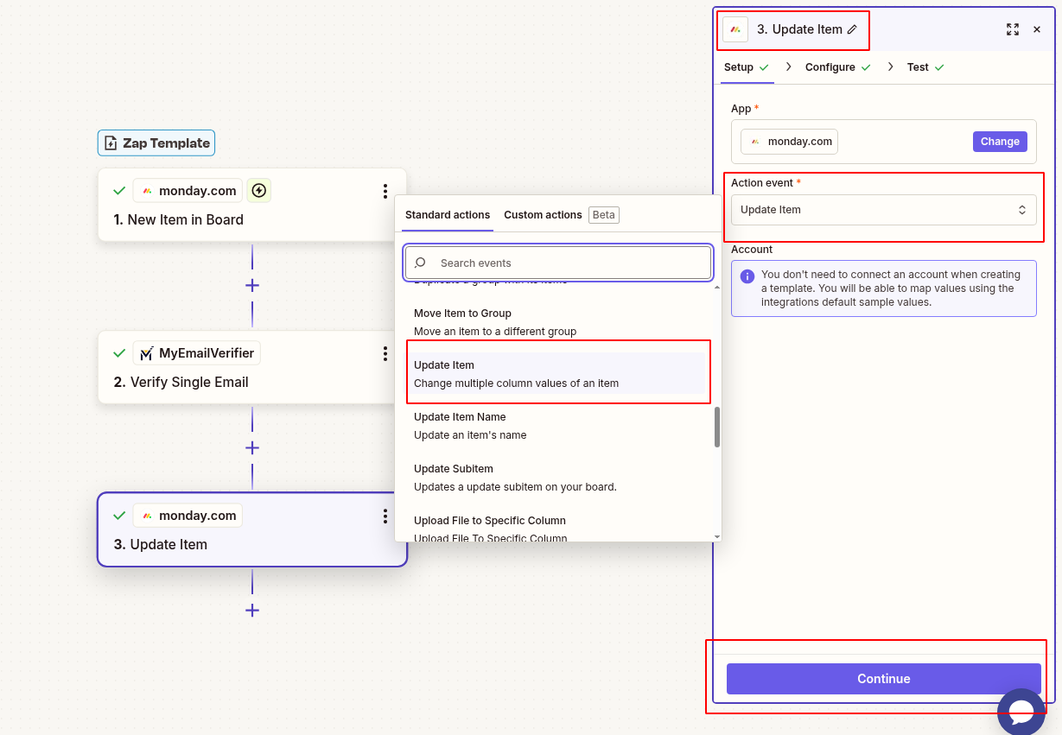Image resolution: width=1062 pixels, height=735 pixels.
Task: Add step below Verify Single Email
Action: coord(252,447)
